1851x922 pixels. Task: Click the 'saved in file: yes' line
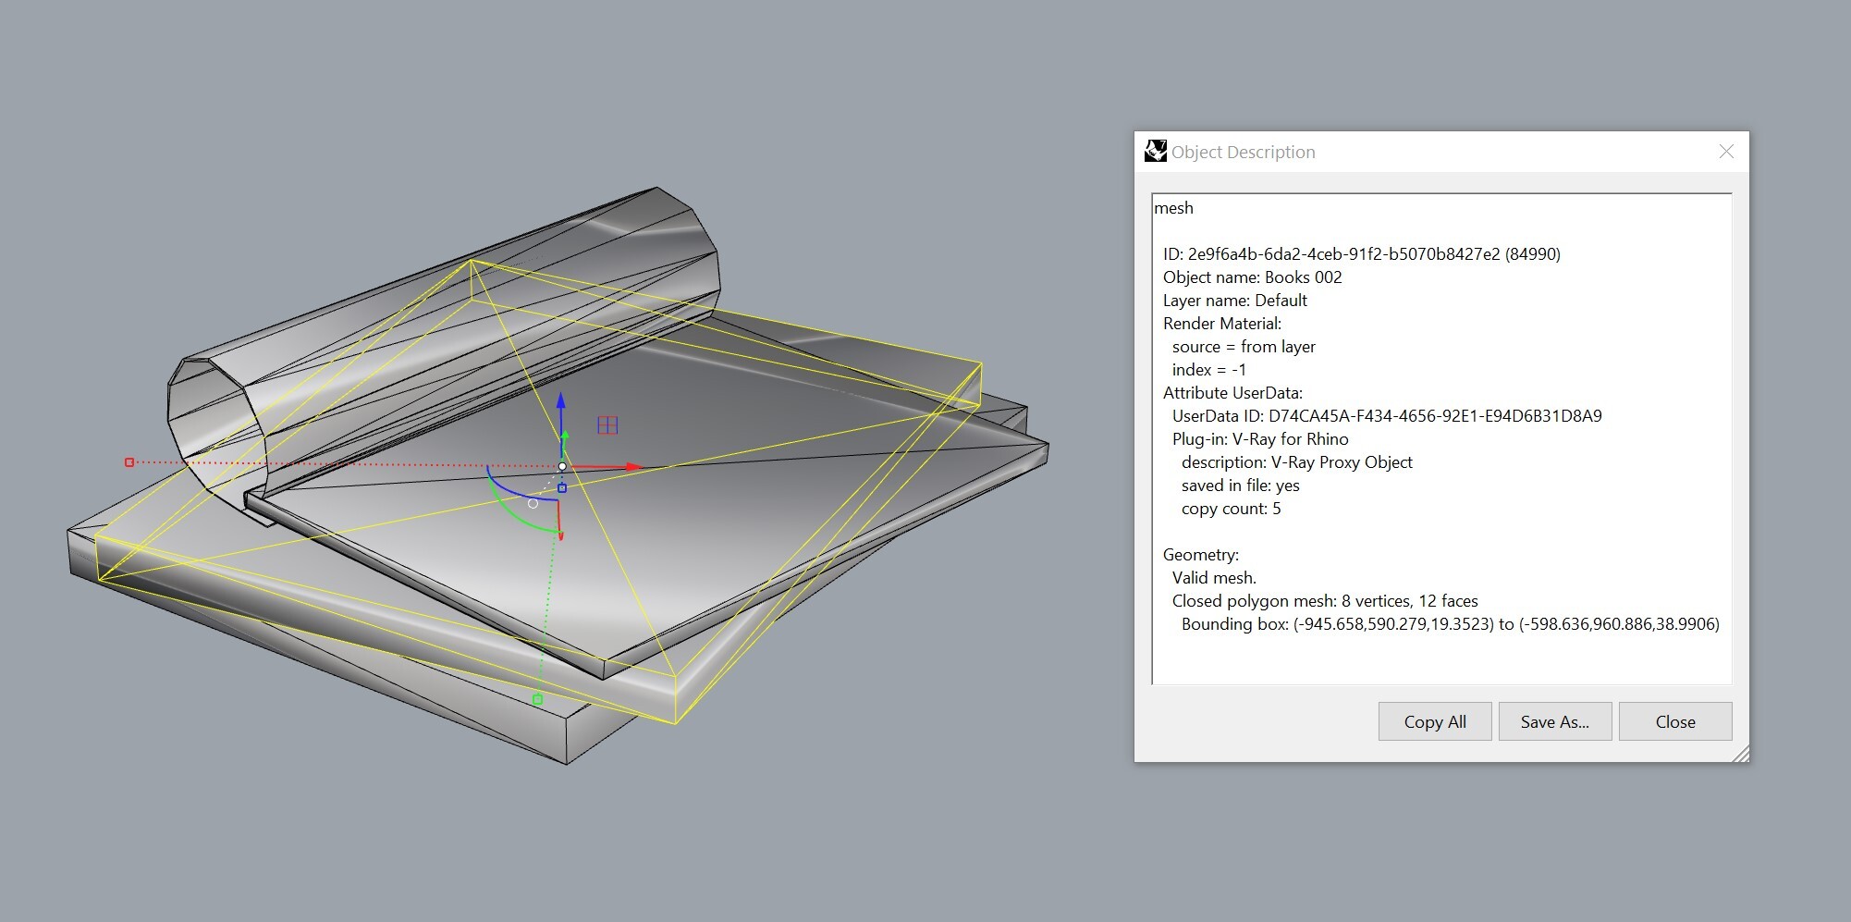click(x=1240, y=486)
